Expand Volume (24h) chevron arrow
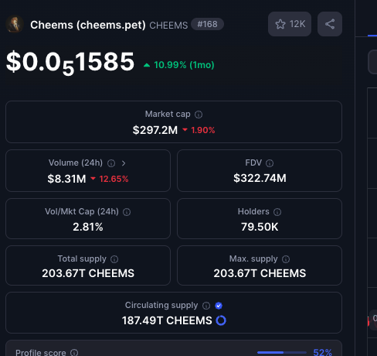The height and width of the screenshot is (356, 377). 124,163
